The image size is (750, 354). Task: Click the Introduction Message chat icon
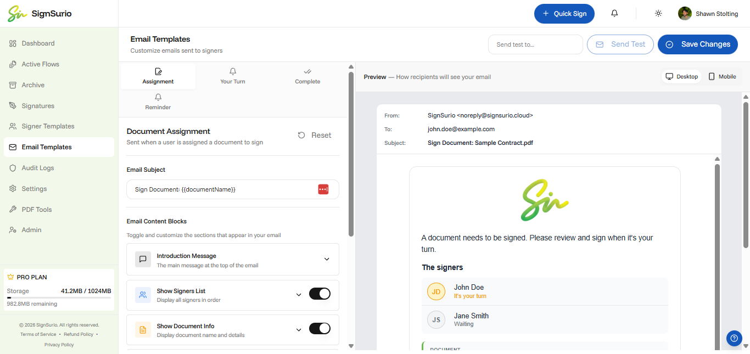pos(143,259)
